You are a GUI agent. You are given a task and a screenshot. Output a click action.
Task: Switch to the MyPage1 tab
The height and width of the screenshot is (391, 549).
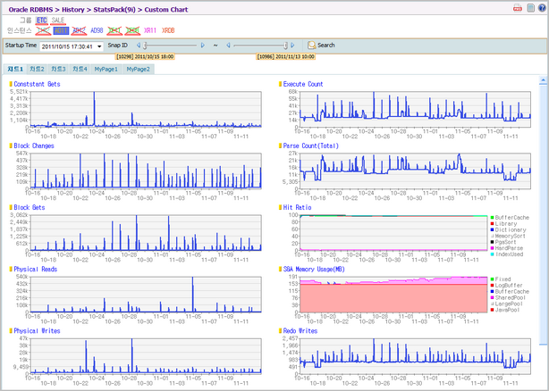click(x=106, y=68)
